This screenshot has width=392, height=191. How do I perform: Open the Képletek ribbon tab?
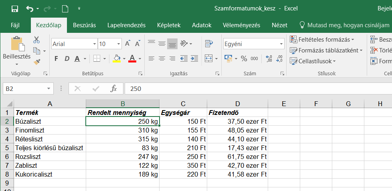coord(169,25)
